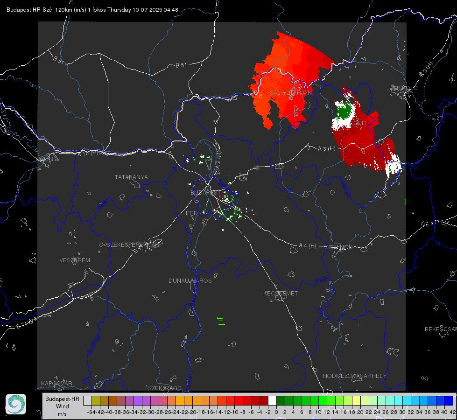Click the -10 legend tick value
Viewport: 457px width, 420px height.
click(234, 412)
